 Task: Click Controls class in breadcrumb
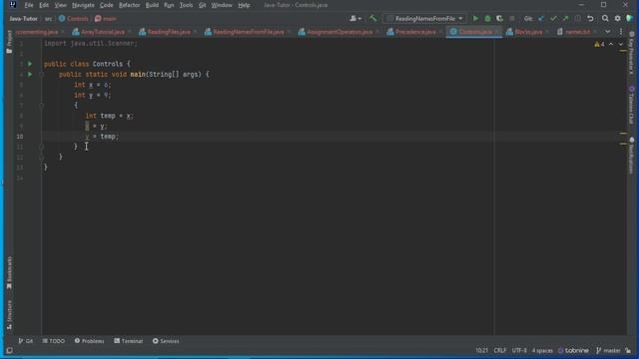pos(73,19)
